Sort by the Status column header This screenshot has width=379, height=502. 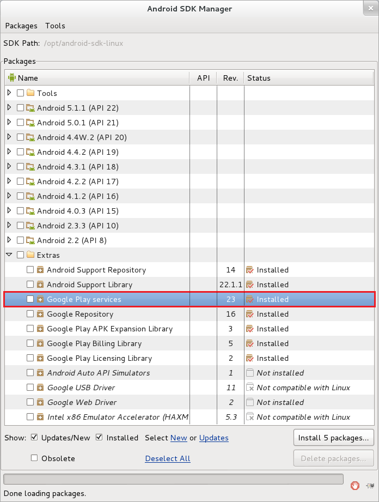pyautogui.click(x=309, y=78)
